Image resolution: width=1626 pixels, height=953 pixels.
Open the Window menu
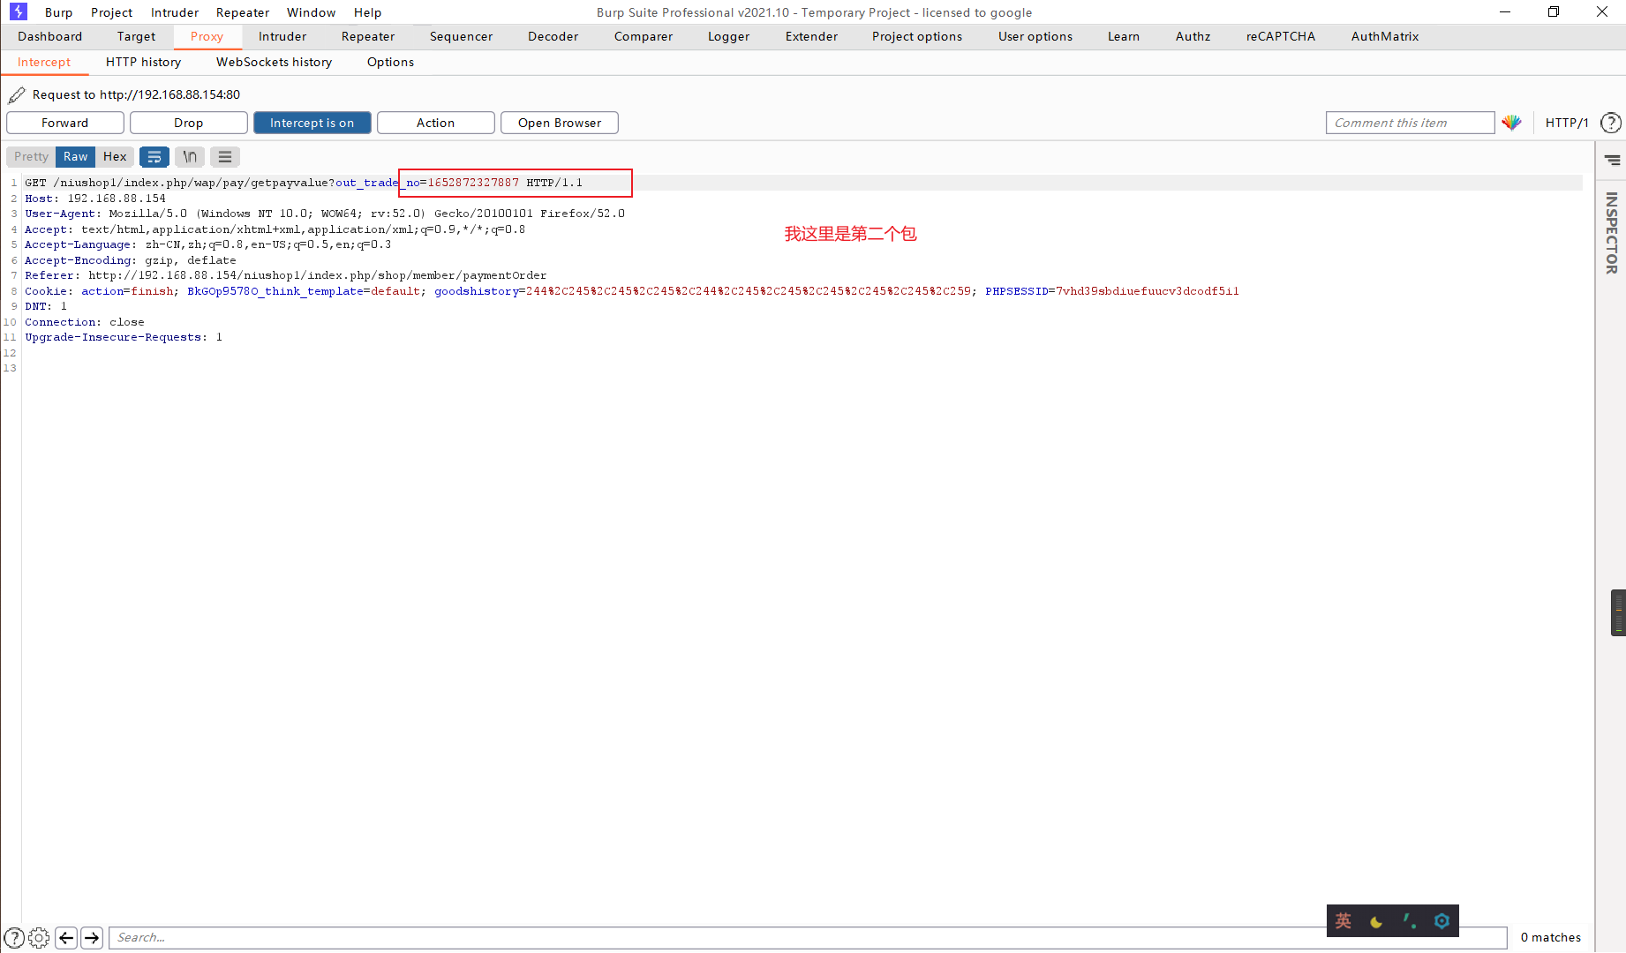coord(311,12)
